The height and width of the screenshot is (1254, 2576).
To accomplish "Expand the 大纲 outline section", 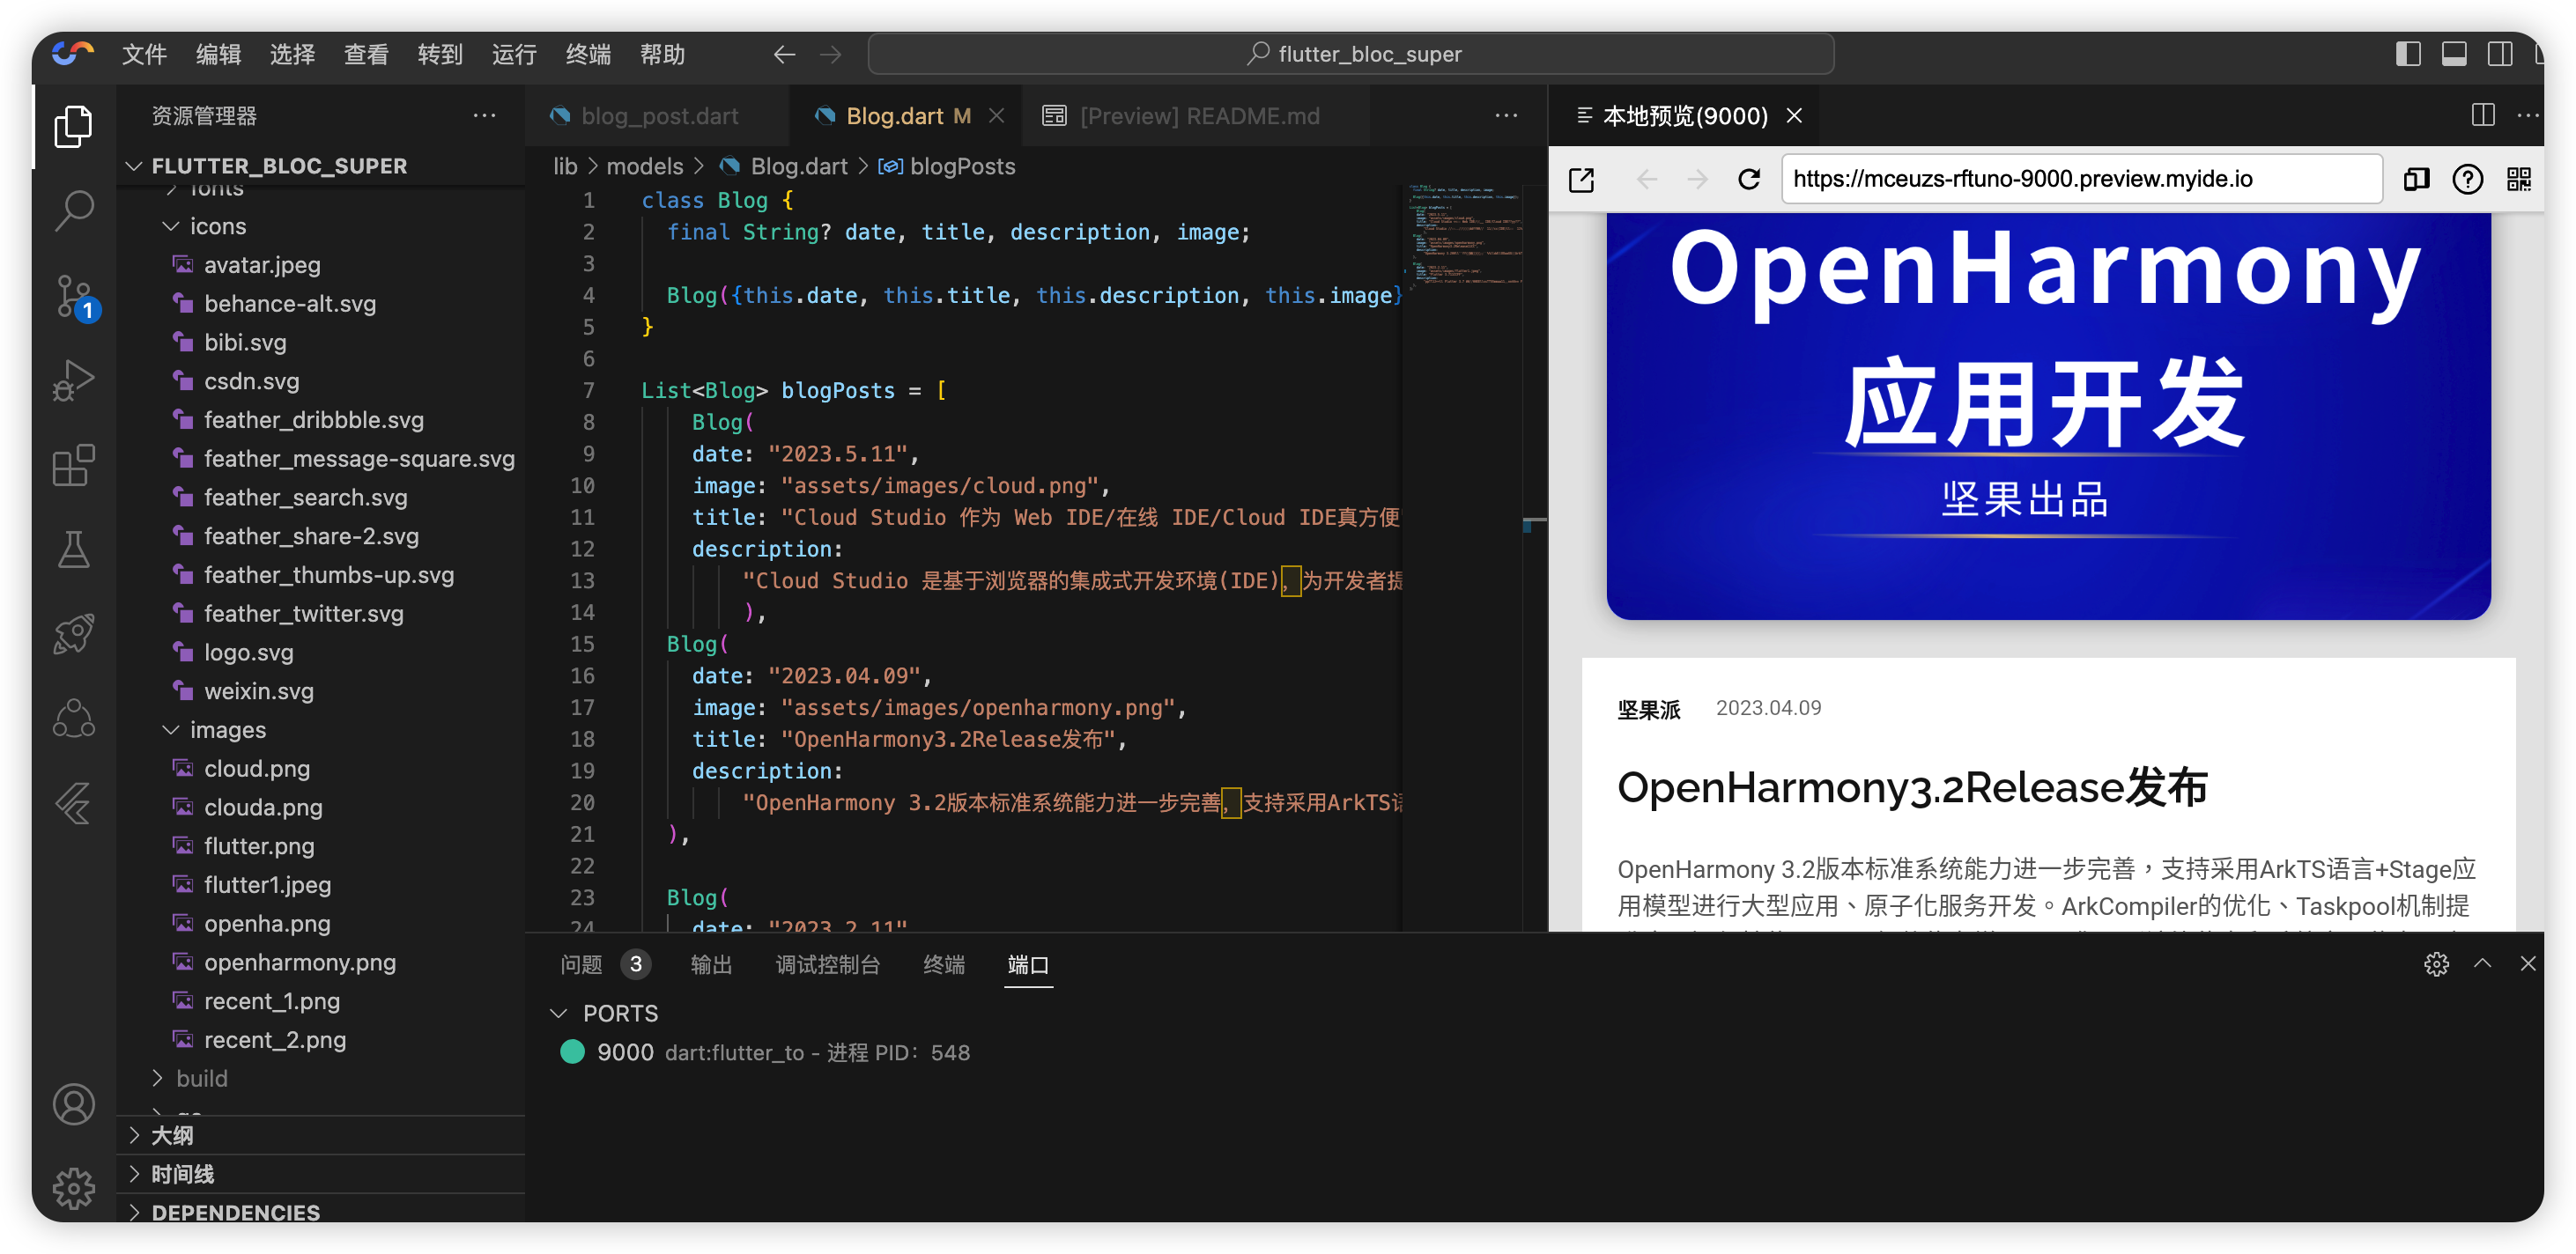I will coord(172,1135).
